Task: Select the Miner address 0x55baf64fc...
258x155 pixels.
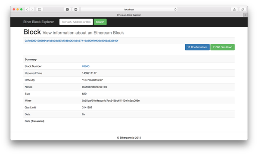Action: pos(111,101)
